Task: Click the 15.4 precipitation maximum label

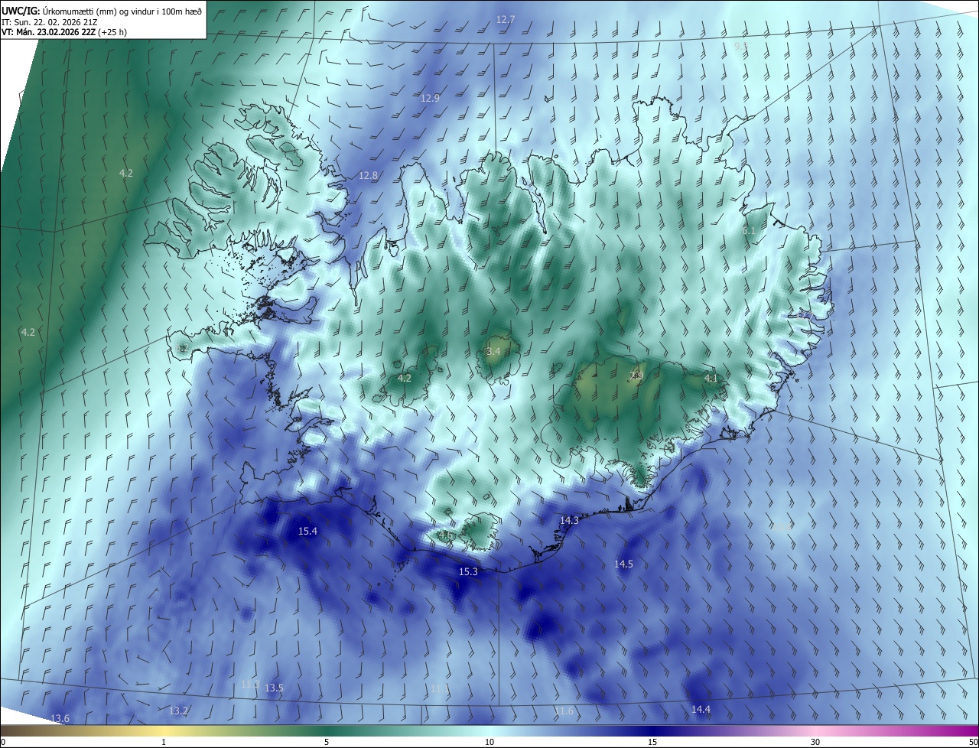Action: 307,531
